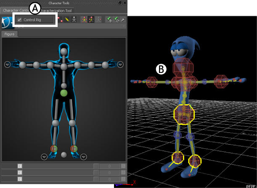Select the screen-right TR ankle effector
Viewport: 257px width, 188px height.
74,149
